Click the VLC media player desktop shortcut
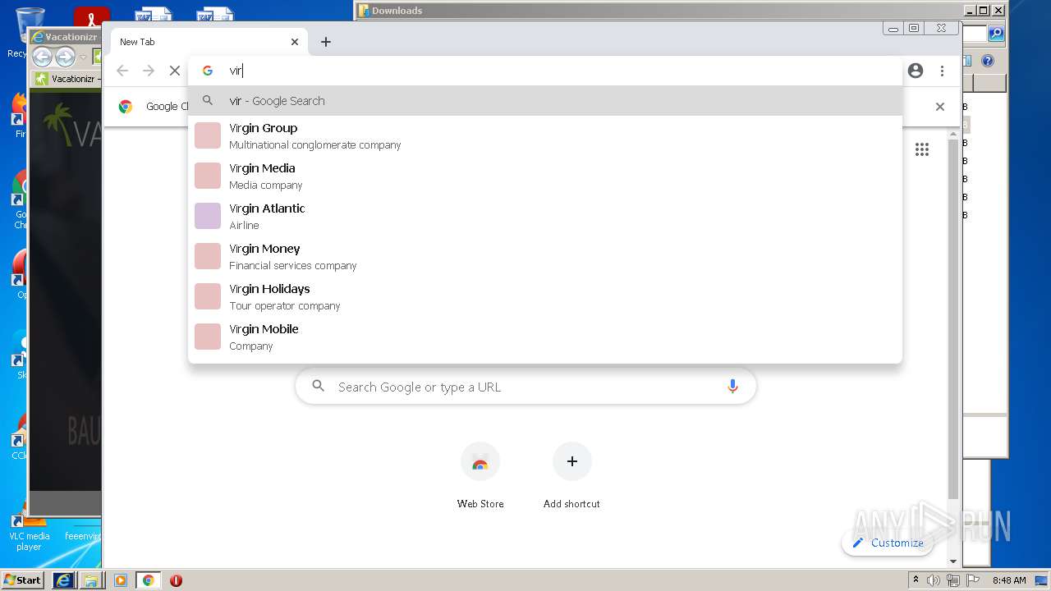This screenshot has height=591, width=1051. click(29, 532)
